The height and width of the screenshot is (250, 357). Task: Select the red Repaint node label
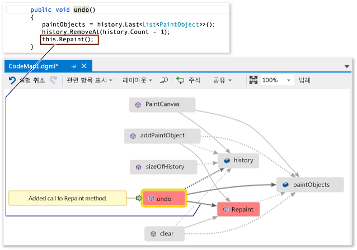click(x=242, y=209)
